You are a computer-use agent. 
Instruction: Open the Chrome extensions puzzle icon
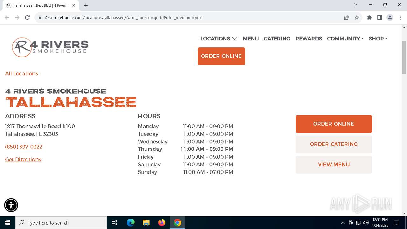pos(369,17)
